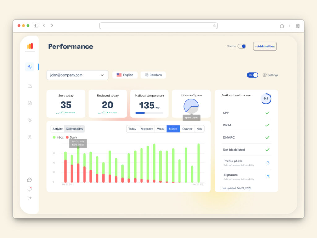Click the Add mailbox button
The height and width of the screenshot is (238, 317).
point(265,46)
